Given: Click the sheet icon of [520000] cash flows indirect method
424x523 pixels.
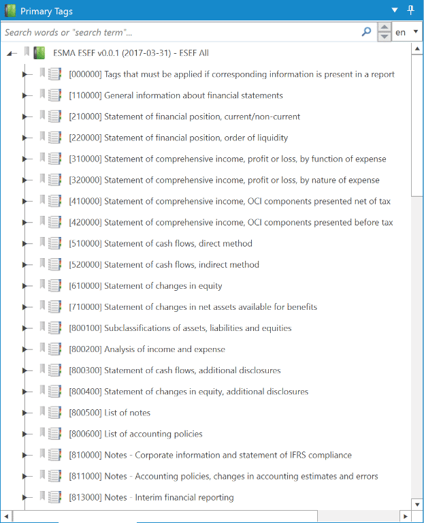Looking at the screenshot, I should point(54,264).
